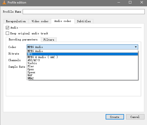
Task: Pick MP3 from the codec dropdown
Action: 82,54
